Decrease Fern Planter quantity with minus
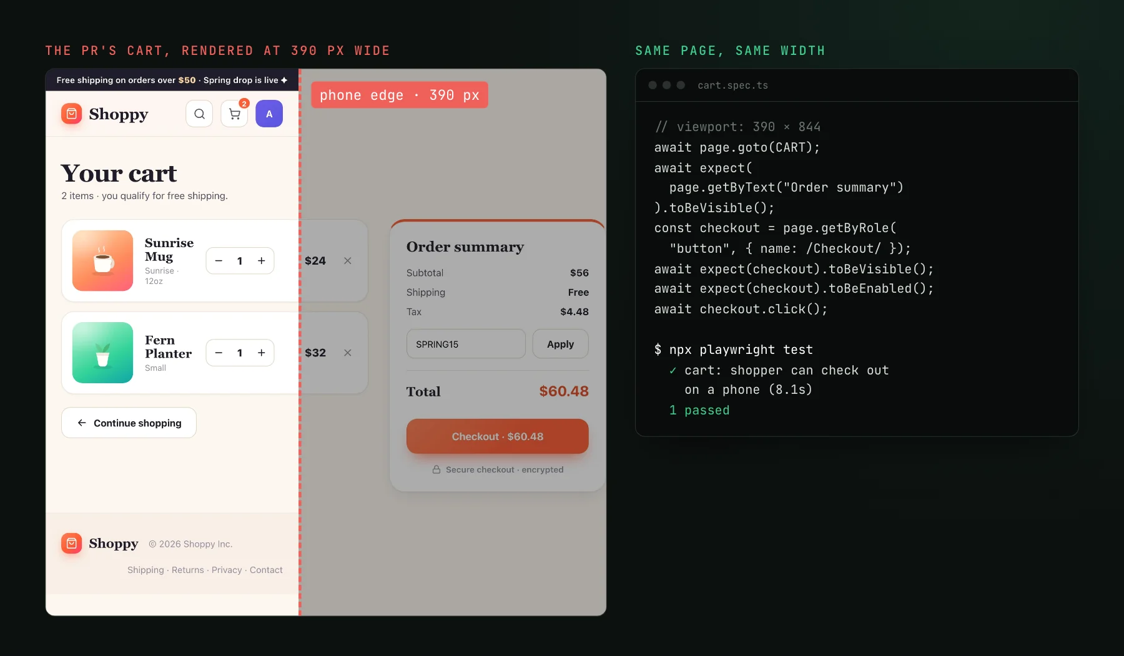 click(219, 353)
